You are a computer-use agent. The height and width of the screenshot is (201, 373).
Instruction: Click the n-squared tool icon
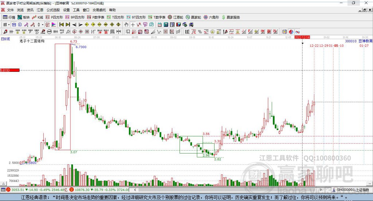coord(62,32)
